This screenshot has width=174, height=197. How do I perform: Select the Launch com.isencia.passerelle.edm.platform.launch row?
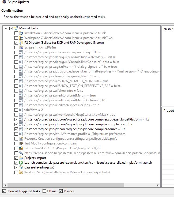point(88,163)
